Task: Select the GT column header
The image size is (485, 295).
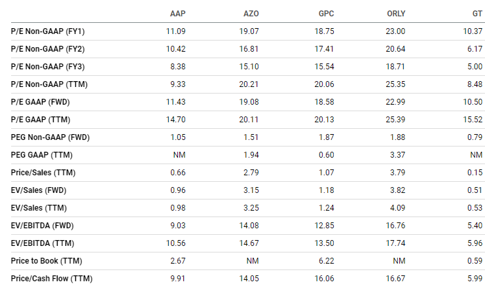Action: click(x=478, y=14)
